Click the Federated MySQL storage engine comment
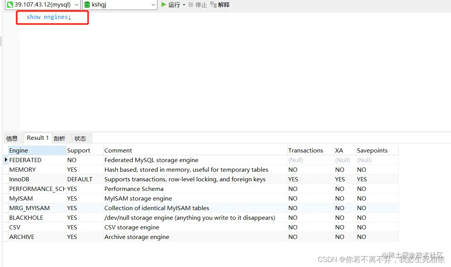This screenshot has width=451, height=267. point(195,160)
